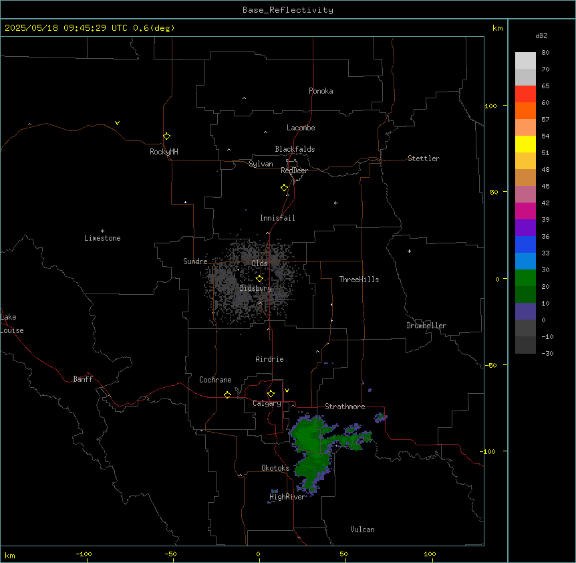Click the Stettler map label
This screenshot has width=576, height=563.
[424, 158]
